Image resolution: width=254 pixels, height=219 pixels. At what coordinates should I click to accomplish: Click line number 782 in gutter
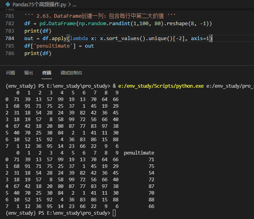click(10, 24)
